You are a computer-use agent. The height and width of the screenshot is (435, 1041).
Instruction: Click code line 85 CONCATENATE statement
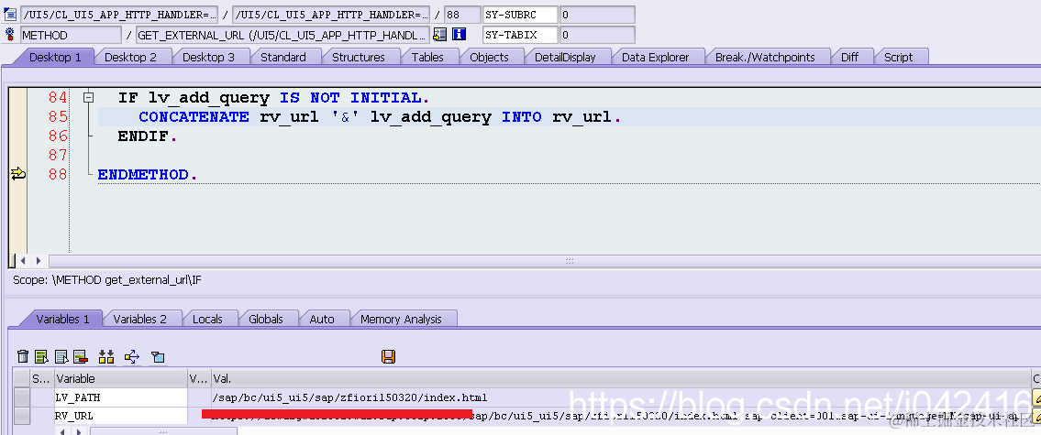point(380,117)
